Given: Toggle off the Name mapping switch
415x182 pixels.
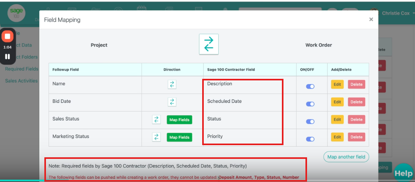Looking at the screenshot, I should [310, 87].
